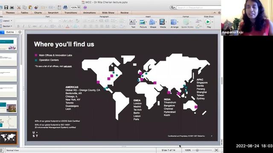Click the slide pane vertical scrollbar
The width and height of the screenshot is (273, 153).
pyautogui.click(x=21, y=50)
